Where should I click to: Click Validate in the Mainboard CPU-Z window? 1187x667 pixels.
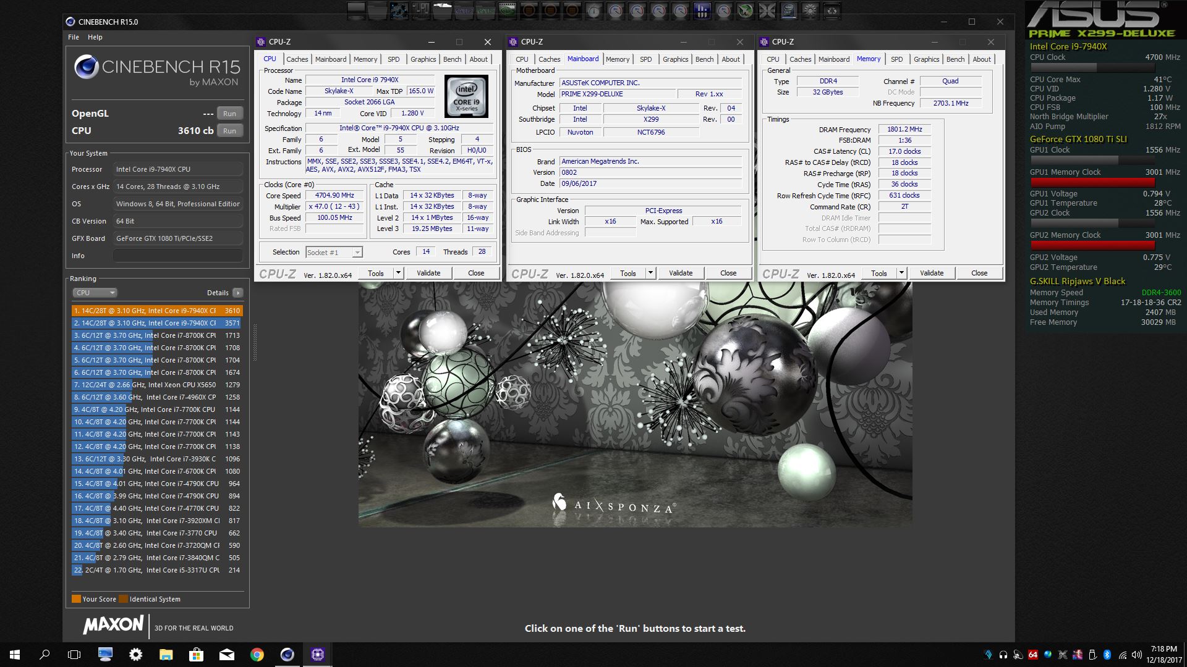click(x=681, y=273)
